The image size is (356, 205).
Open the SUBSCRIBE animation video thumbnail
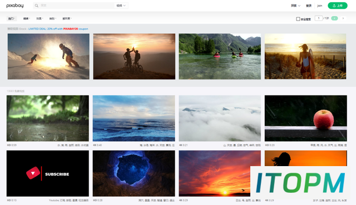pyautogui.click(x=48, y=173)
